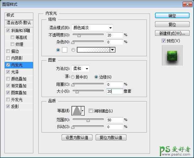The height and width of the screenshot is (158, 194).
Task: Click the 复位 button
Action: coord(172,24)
